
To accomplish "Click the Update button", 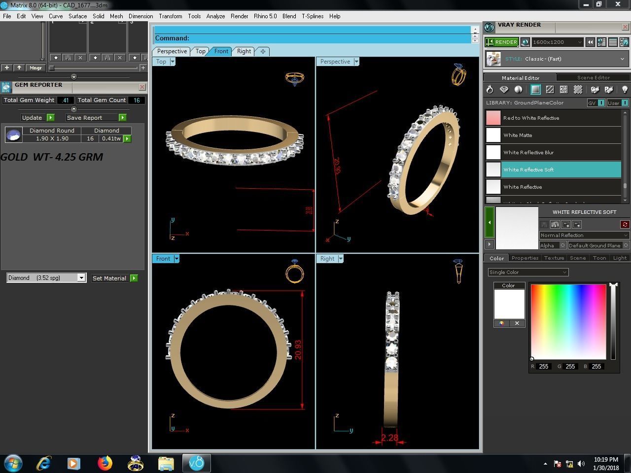I will tap(37, 118).
